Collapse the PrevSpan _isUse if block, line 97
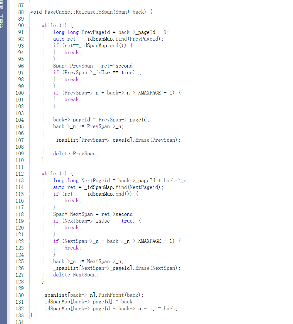 (29, 73)
